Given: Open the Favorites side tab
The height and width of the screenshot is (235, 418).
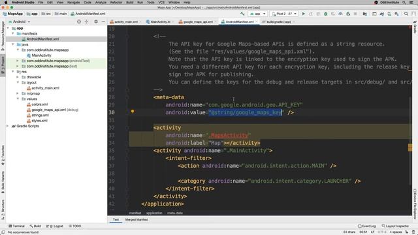Looking at the screenshot, I should tap(3, 155).
